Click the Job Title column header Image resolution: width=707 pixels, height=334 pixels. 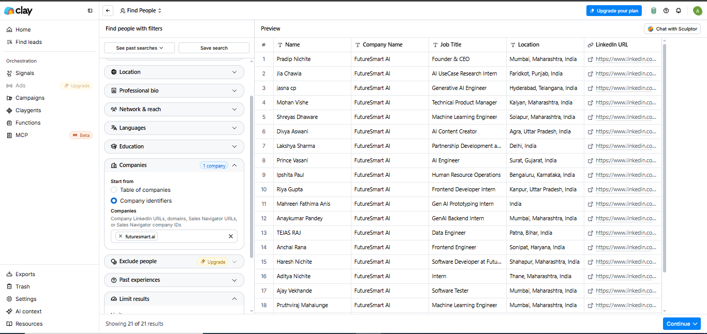click(467, 44)
